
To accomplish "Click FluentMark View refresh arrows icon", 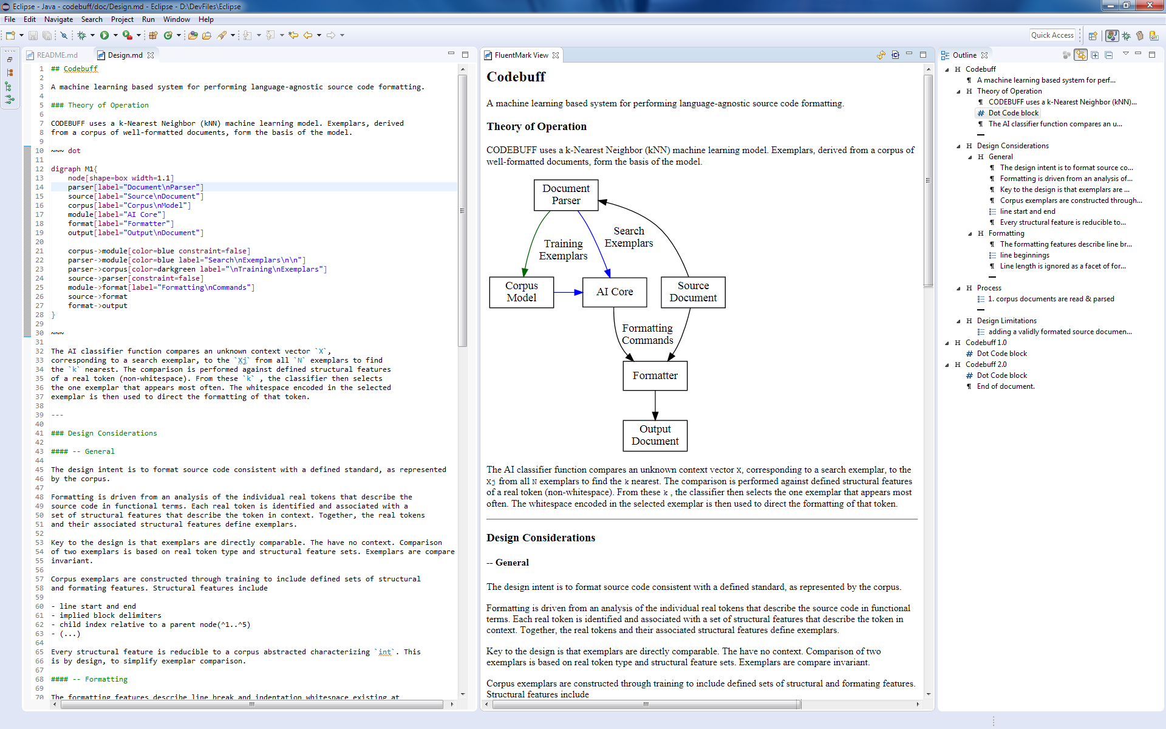I will point(881,55).
